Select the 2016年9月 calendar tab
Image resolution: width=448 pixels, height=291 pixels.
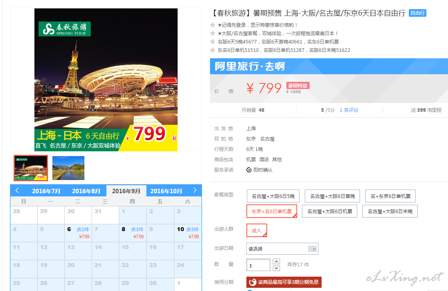pyautogui.click(x=126, y=191)
